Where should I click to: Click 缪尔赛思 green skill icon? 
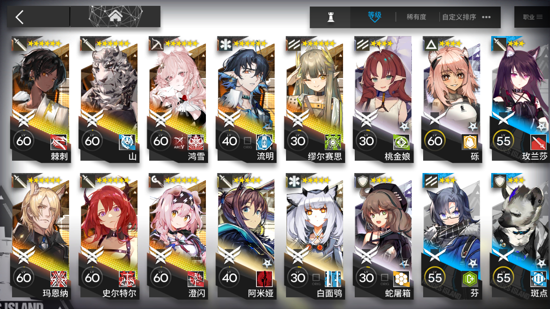[x=333, y=142]
